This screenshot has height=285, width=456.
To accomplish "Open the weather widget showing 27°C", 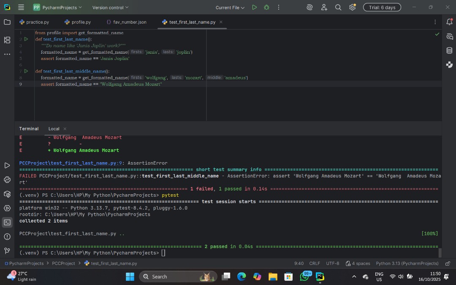I will coord(21,276).
